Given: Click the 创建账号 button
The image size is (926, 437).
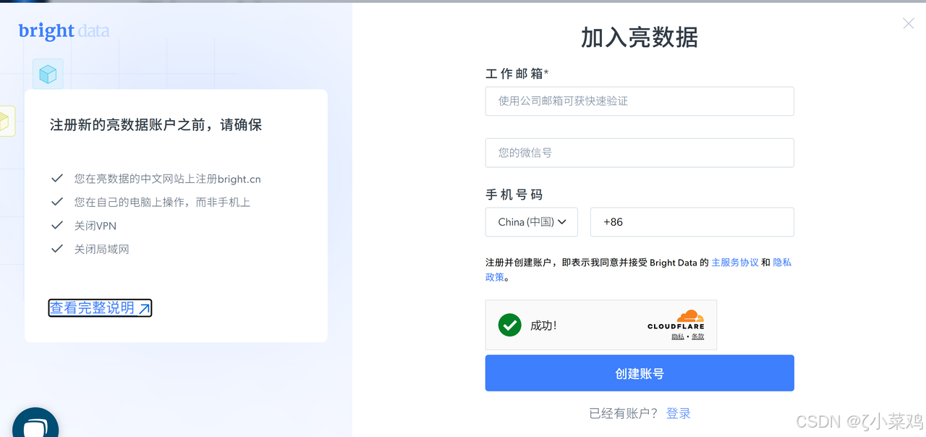Looking at the screenshot, I should [x=640, y=373].
